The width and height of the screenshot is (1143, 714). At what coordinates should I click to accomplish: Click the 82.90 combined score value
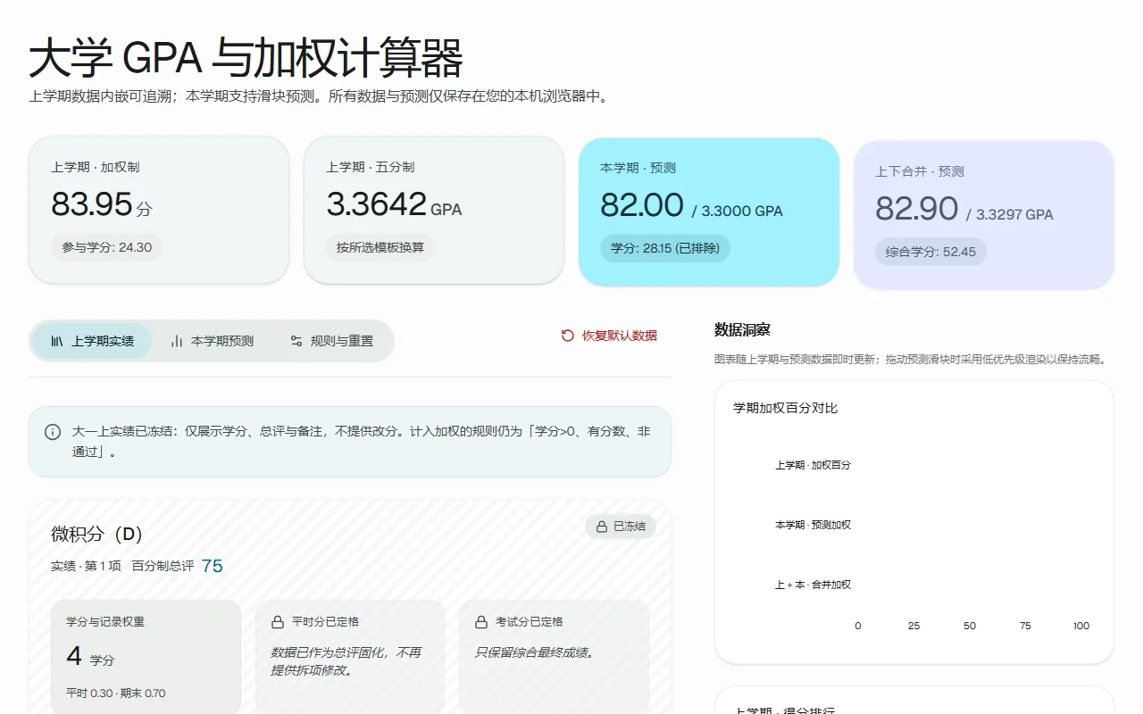[x=916, y=210]
